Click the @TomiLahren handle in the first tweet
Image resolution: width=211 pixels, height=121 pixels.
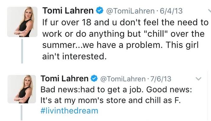pyautogui.click(x=130, y=11)
